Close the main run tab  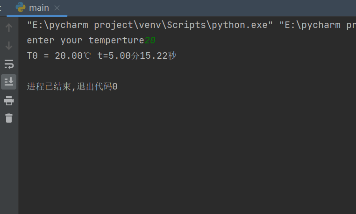57,8
